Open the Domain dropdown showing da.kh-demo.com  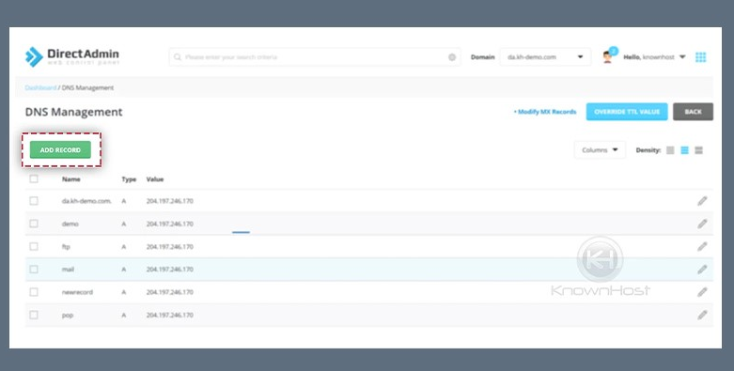(x=545, y=57)
